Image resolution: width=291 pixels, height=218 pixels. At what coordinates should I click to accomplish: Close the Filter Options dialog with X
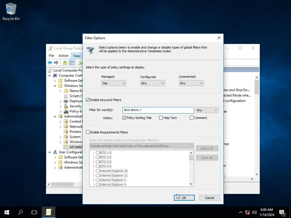[x=219, y=38]
